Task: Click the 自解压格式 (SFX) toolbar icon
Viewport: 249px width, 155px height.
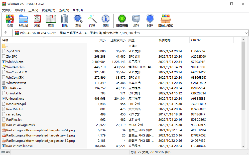Action: tap(166, 19)
